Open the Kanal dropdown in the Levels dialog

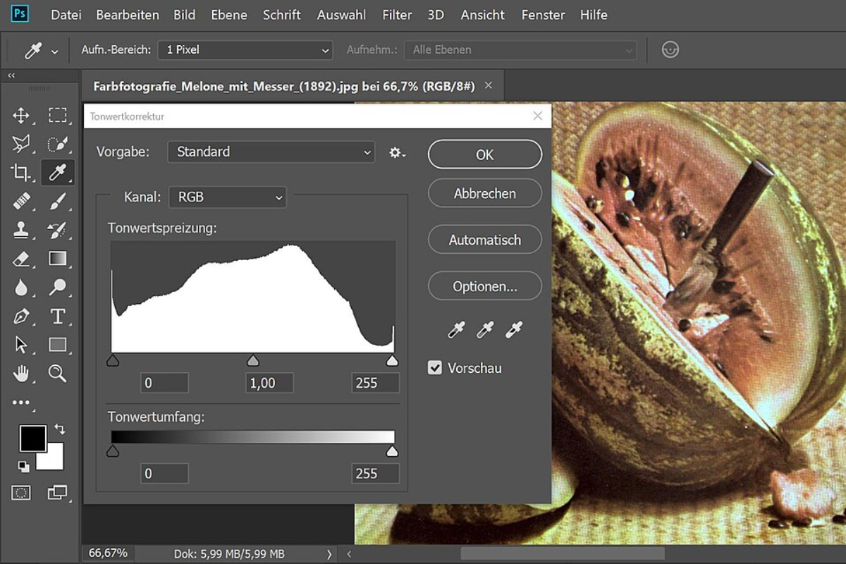point(227,197)
